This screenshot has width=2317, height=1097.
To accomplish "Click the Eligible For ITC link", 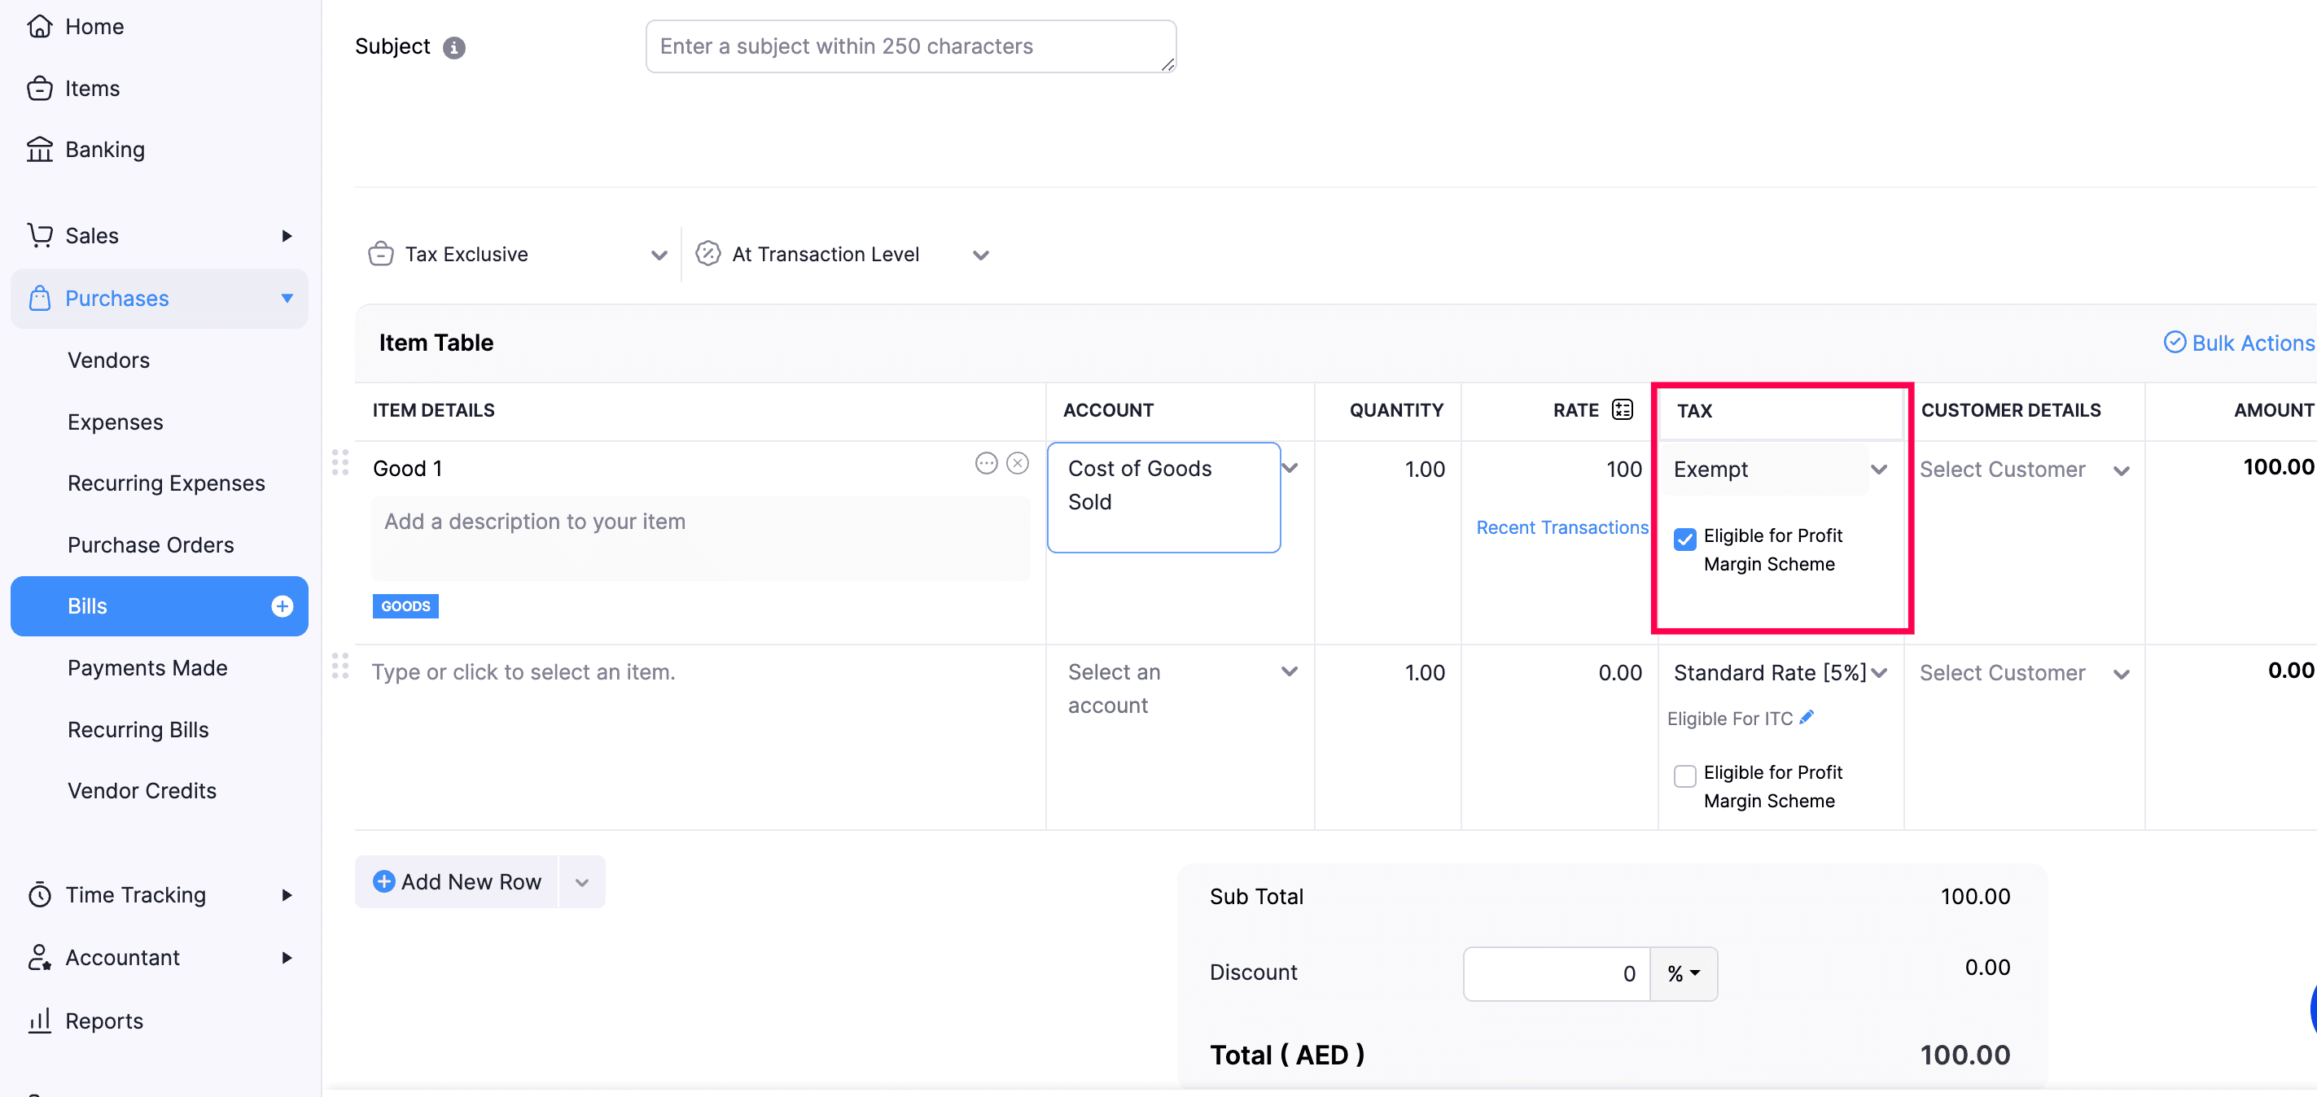I will click(1730, 719).
